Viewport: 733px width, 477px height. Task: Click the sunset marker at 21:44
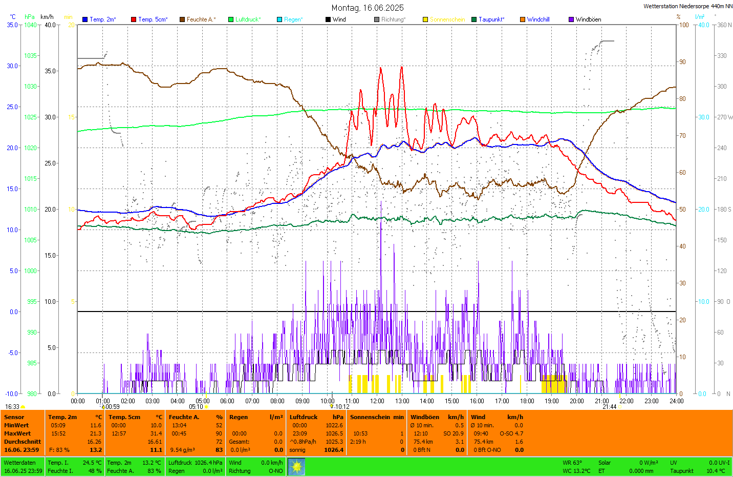coord(620,407)
